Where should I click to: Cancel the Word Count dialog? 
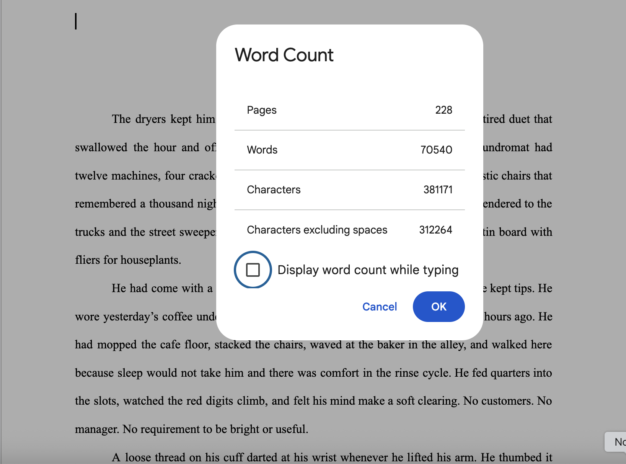click(379, 307)
